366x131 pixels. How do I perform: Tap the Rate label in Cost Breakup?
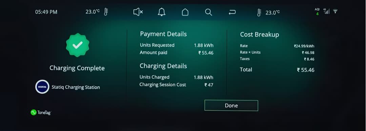(x=244, y=46)
